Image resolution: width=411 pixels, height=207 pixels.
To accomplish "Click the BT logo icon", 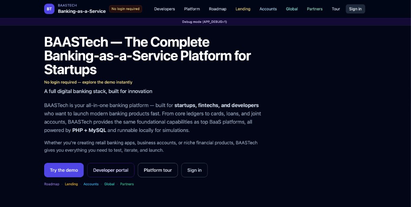I will (49, 9).
